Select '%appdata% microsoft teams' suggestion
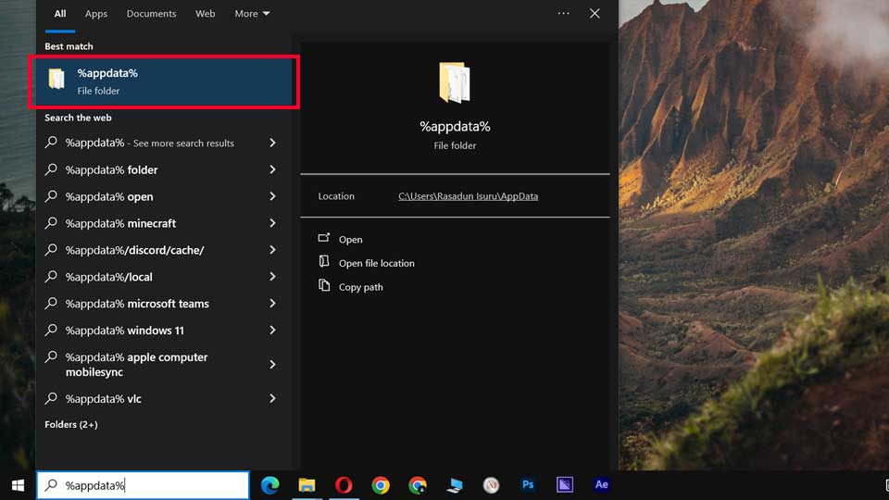 click(x=164, y=304)
